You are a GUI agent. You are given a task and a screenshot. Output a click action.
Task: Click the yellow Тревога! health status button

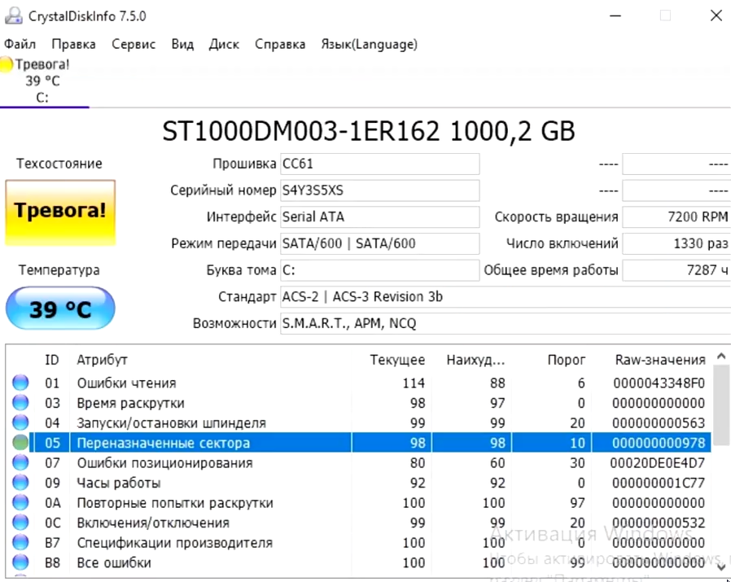coord(60,212)
